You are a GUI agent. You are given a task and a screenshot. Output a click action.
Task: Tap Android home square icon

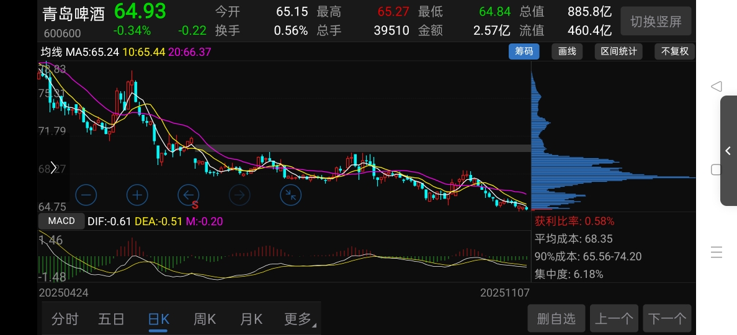[x=717, y=169]
